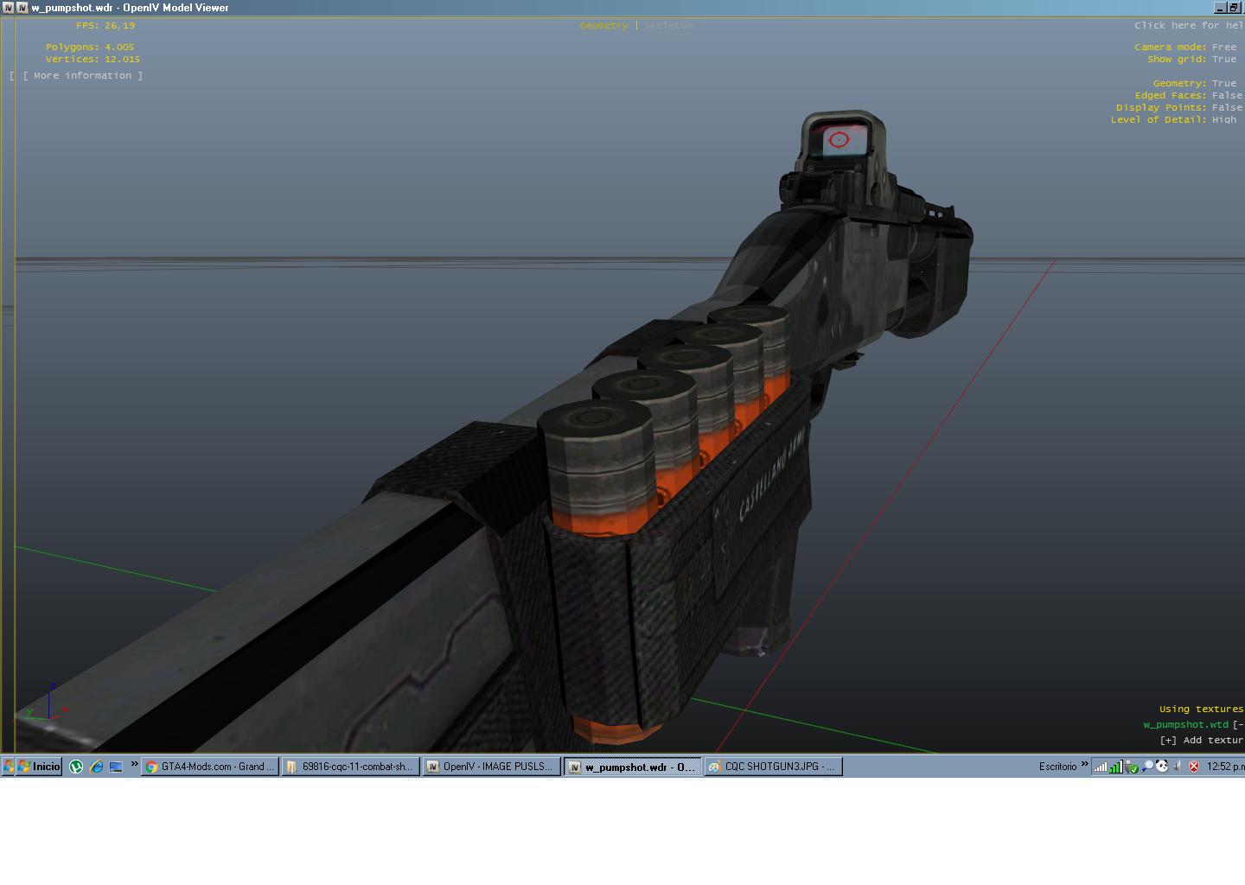Select the w_pumpshot.wtd texture file

(x=1185, y=724)
